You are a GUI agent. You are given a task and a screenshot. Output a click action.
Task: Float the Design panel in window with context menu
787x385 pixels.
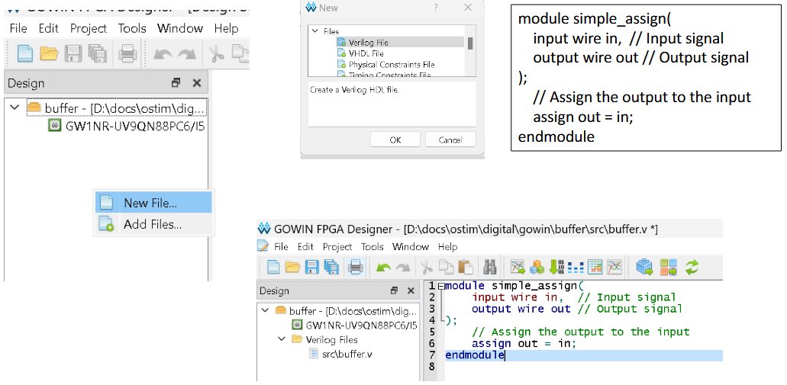coord(176,83)
